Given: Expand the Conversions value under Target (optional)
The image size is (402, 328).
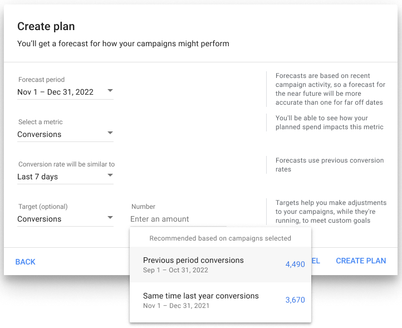Looking at the screenshot, I should pyautogui.click(x=40, y=219).
